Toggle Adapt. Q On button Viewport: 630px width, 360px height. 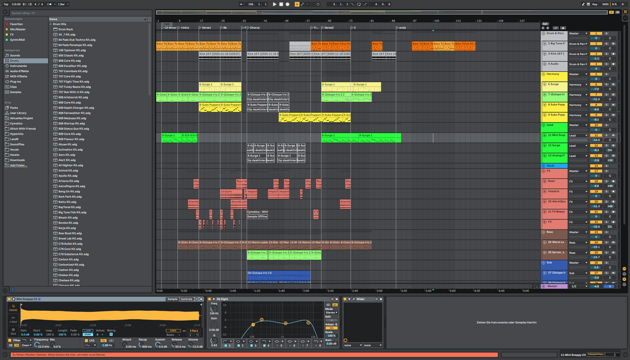[331, 328]
